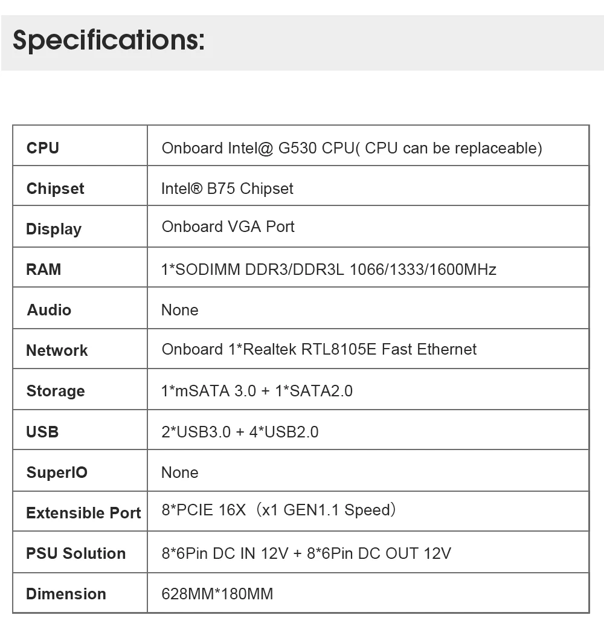Select the USB row label
Image resolution: width=604 pixels, height=641 pixels.
point(42,432)
